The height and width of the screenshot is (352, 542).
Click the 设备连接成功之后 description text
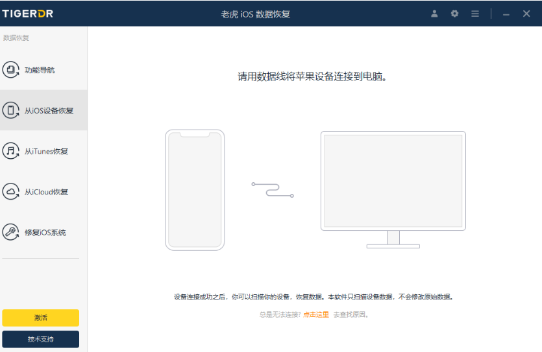314,297
